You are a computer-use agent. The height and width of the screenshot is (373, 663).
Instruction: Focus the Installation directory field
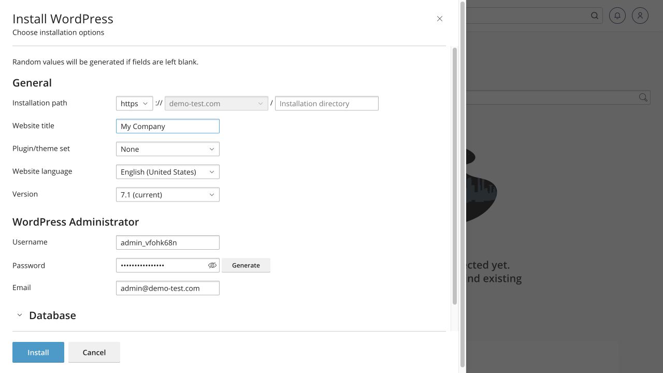tap(327, 104)
